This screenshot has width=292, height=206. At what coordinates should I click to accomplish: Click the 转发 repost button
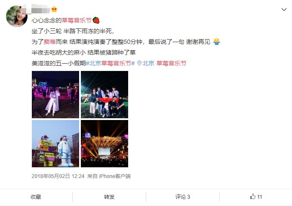[x=109, y=197]
